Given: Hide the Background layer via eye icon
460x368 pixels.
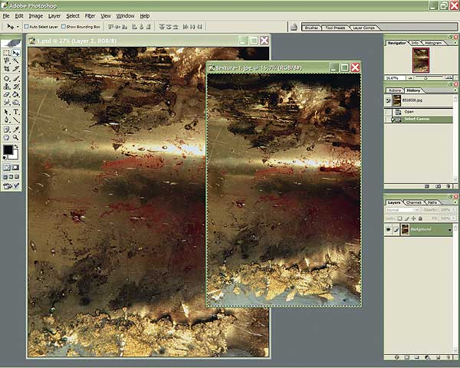Looking at the screenshot, I should [389, 229].
